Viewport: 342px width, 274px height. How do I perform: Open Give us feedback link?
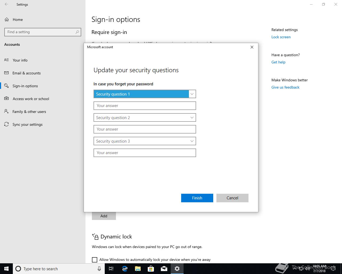coord(285,87)
